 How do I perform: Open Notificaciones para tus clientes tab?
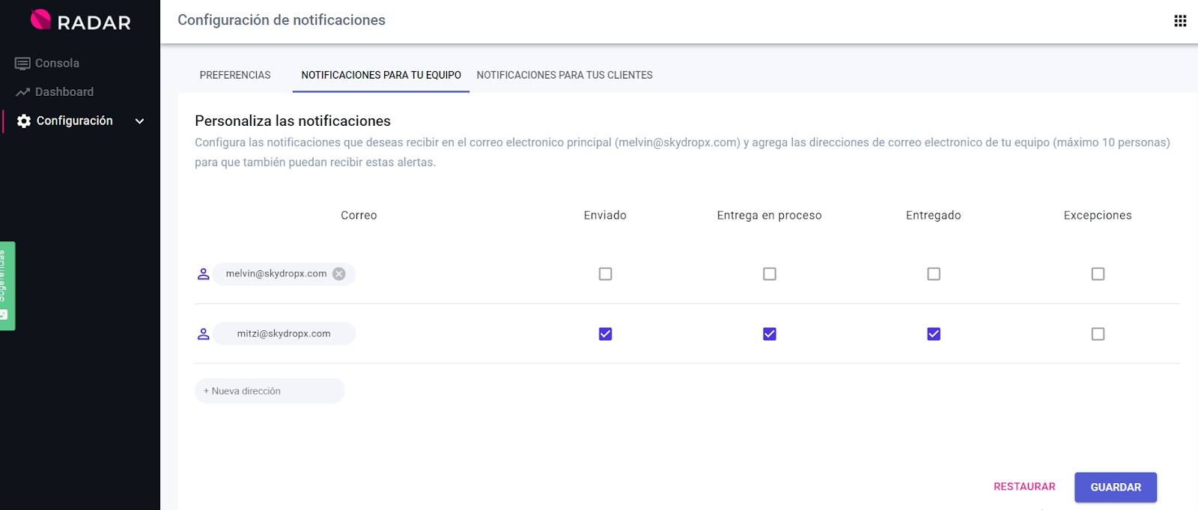tap(565, 75)
